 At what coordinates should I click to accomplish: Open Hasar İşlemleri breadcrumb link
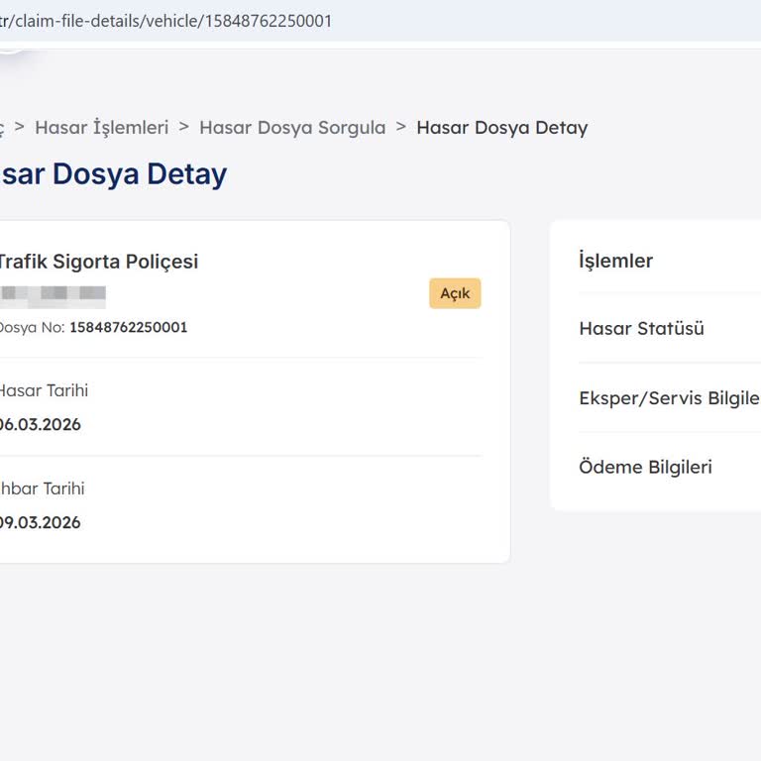pyautogui.click(x=102, y=127)
